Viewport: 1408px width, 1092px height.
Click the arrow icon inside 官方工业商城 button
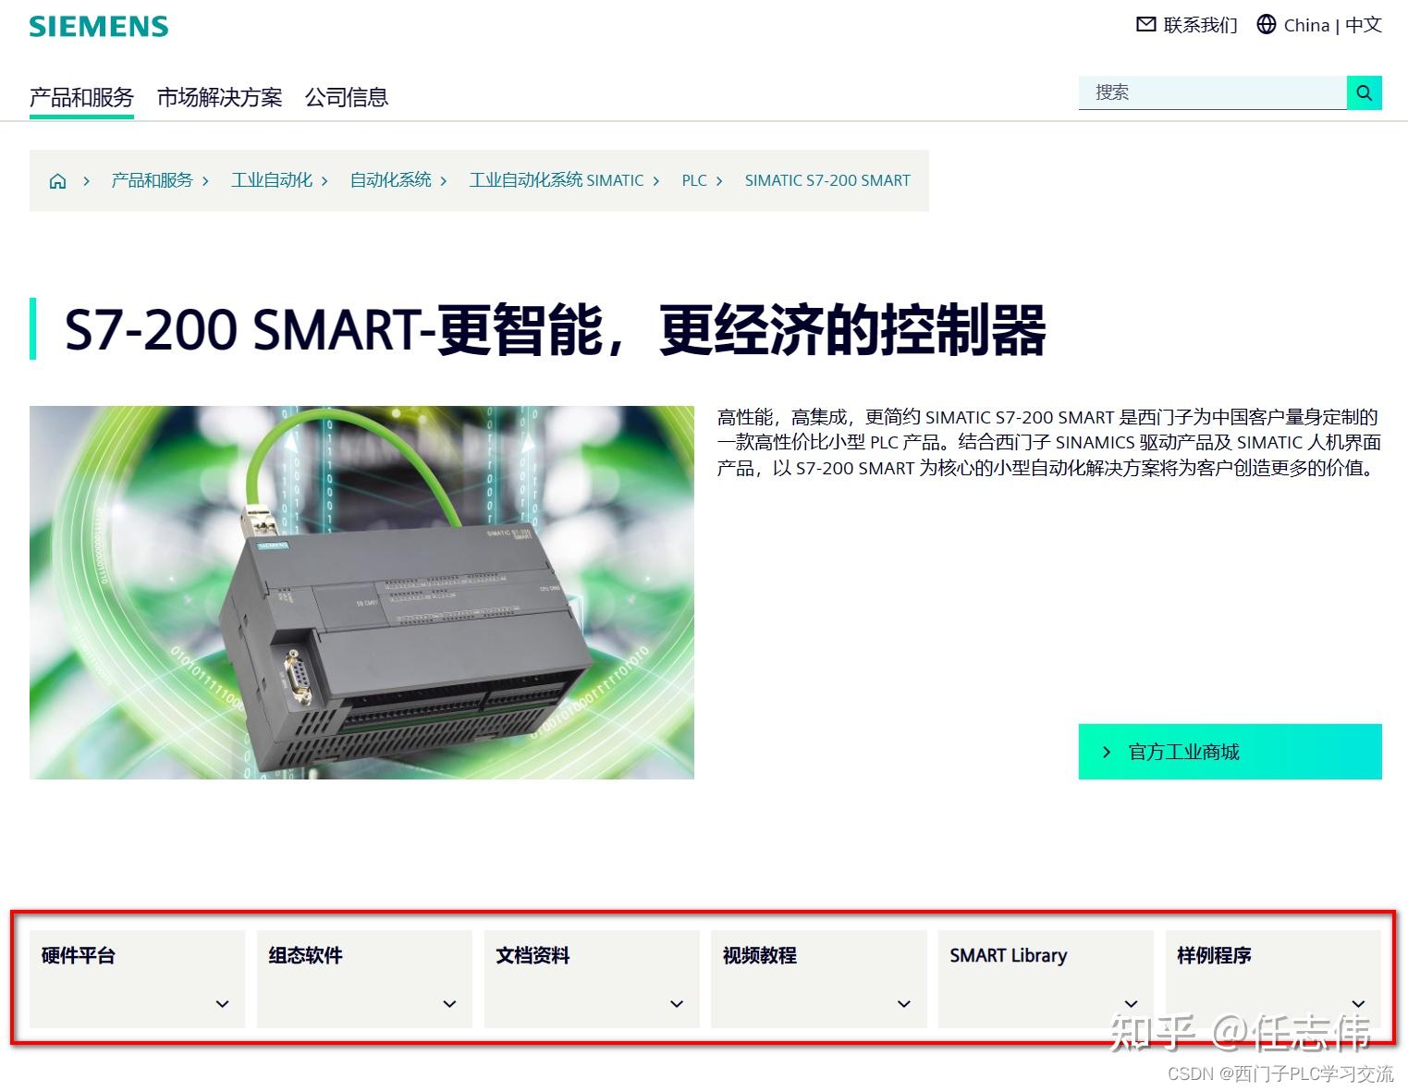click(1107, 752)
